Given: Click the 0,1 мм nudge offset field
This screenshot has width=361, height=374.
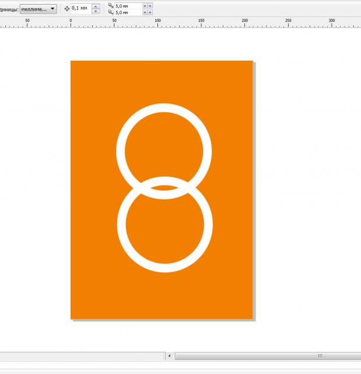Looking at the screenshot, I should pyautogui.click(x=80, y=9).
